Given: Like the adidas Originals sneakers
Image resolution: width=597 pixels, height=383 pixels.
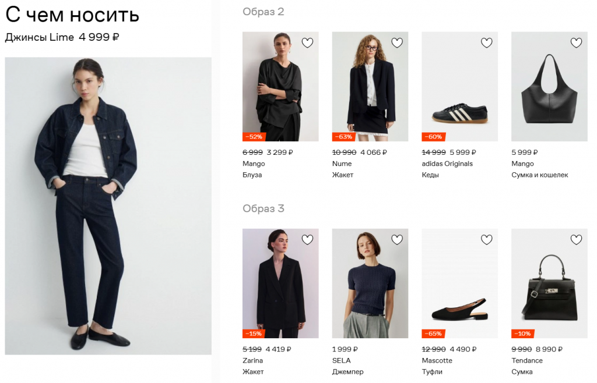Looking at the screenshot, I should (487, 42).
